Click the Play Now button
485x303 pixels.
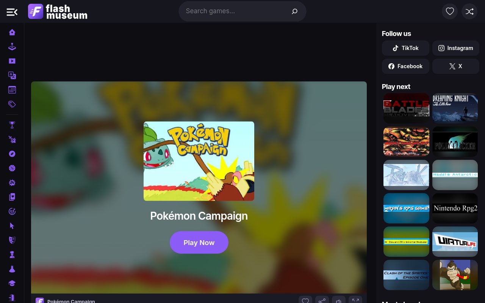pyautogui.click(x=199, y=242)
